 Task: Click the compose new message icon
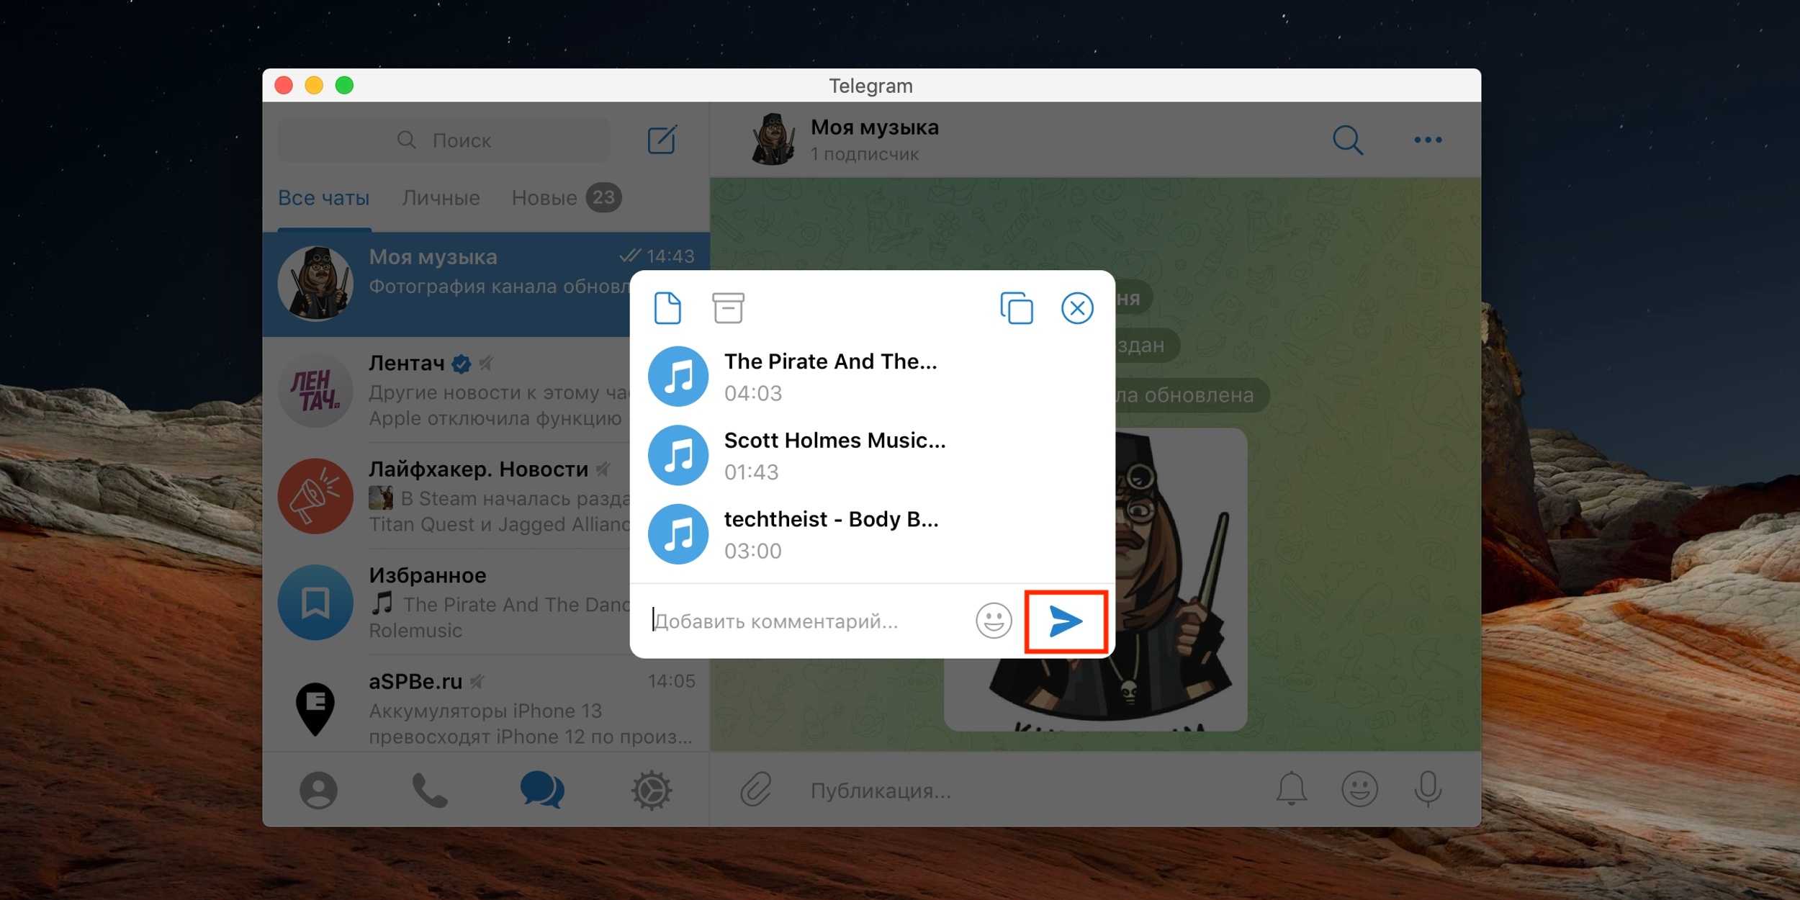click(x=662, y=140)
